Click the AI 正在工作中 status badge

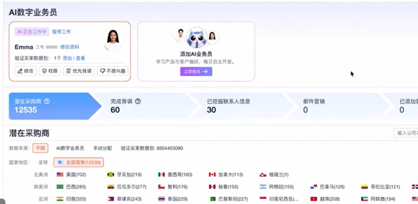pyautogui.click(x=32, y=32)
